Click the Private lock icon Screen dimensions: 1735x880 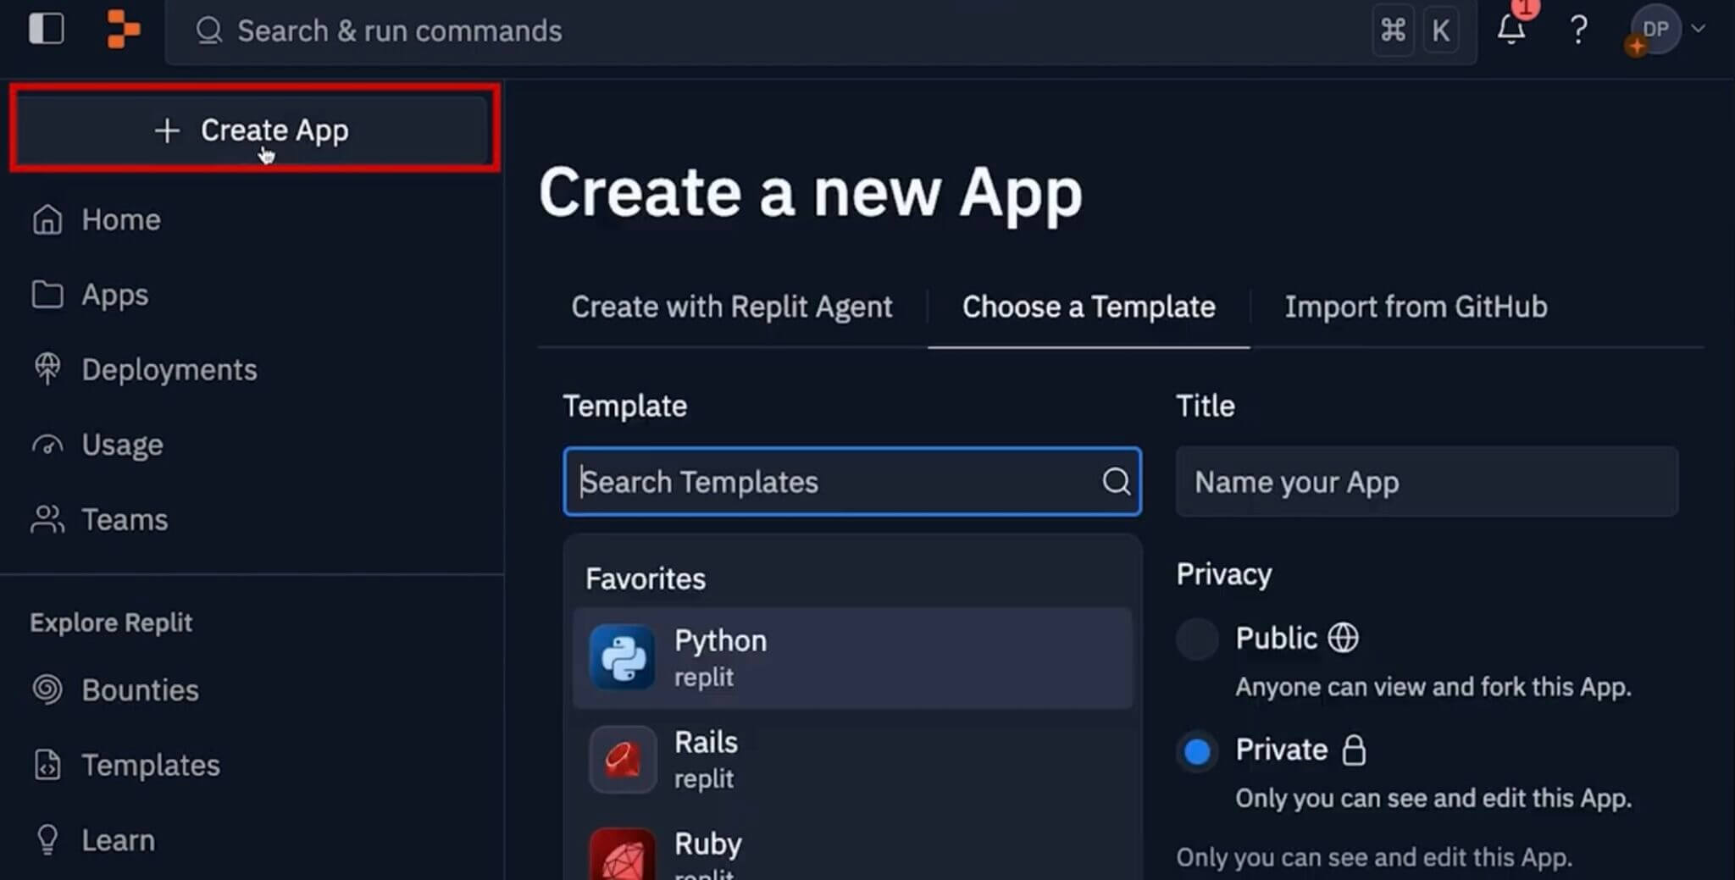click(x=1354, y=750)
